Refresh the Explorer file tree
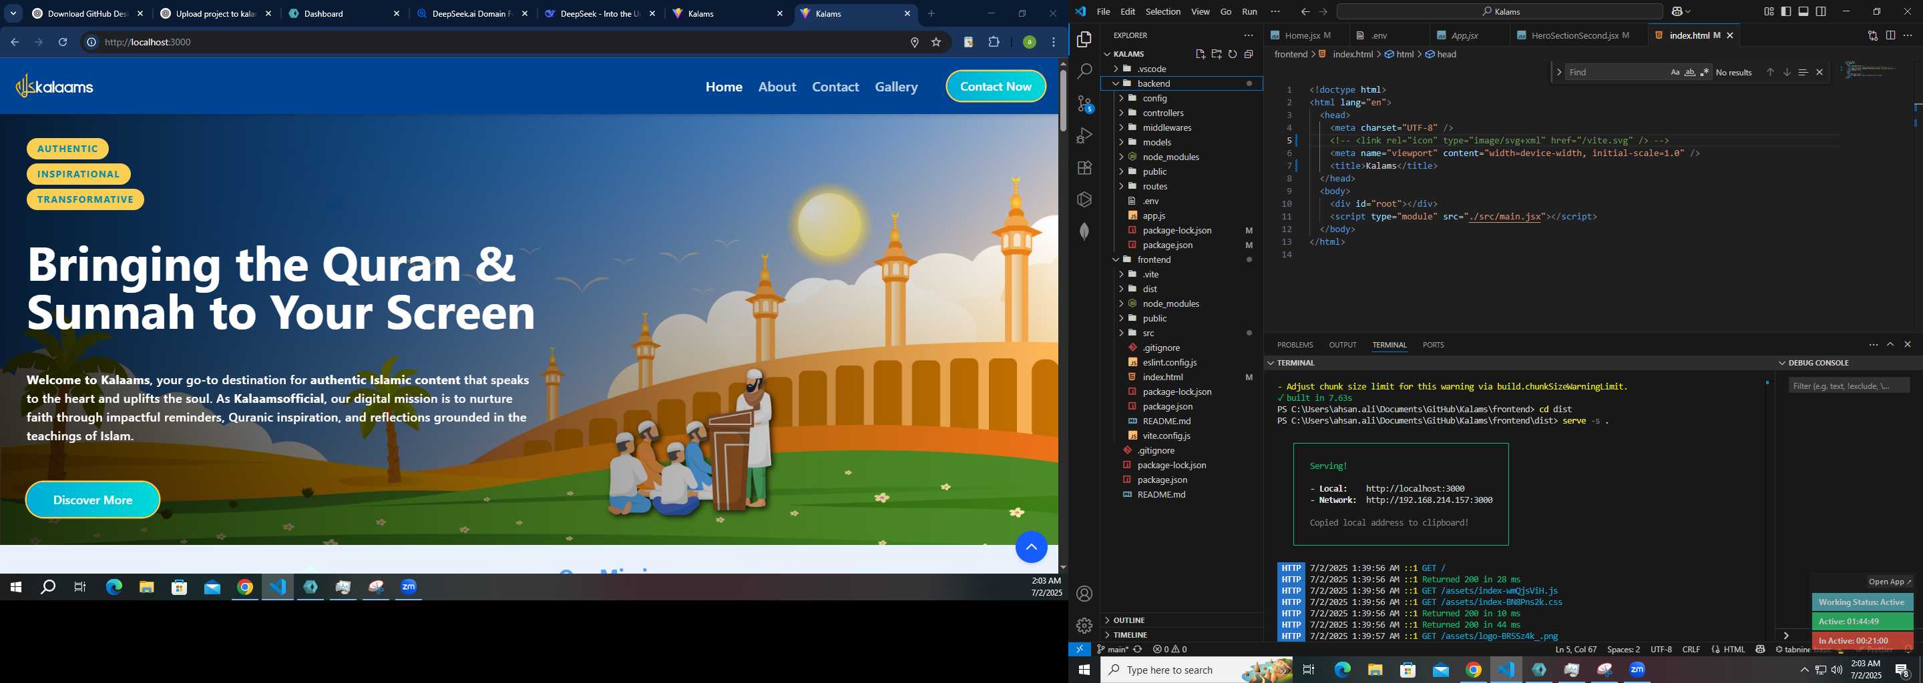This screenshot has width=1923, height=683. coord(1233,53)
